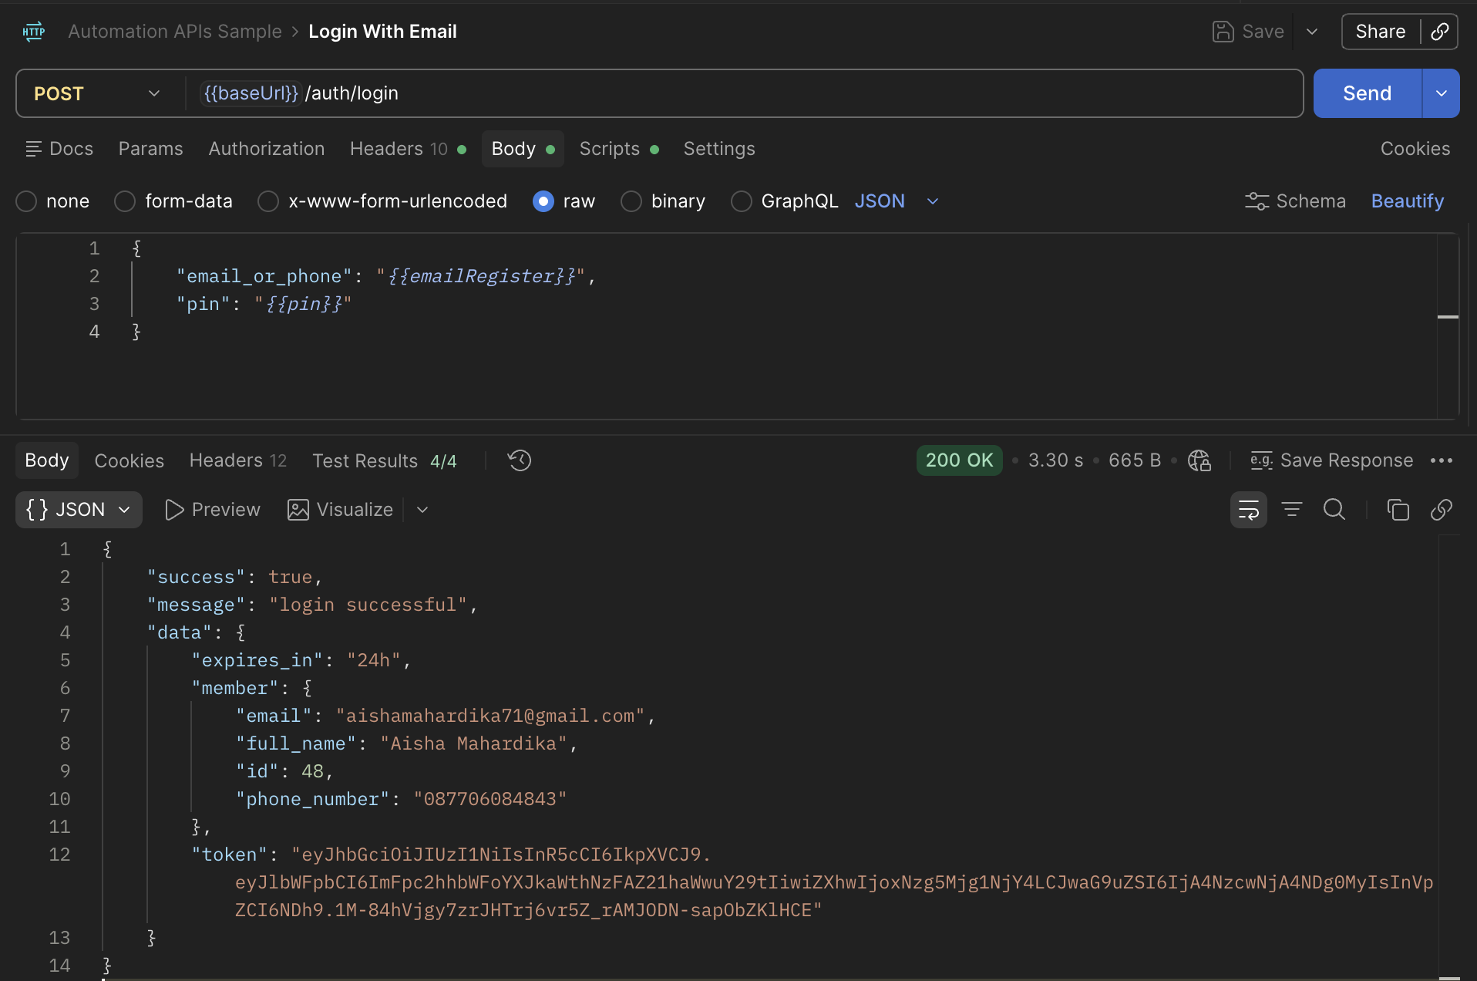Click the email value aishamahardika71@gmail.com
The image size is (1477, 981).
[490, 716]
